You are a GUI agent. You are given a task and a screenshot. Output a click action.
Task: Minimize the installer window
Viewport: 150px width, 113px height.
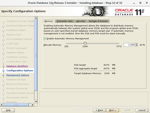pos(134,3)
